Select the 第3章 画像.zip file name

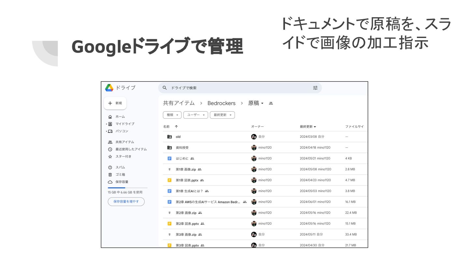tap(186, 234)
